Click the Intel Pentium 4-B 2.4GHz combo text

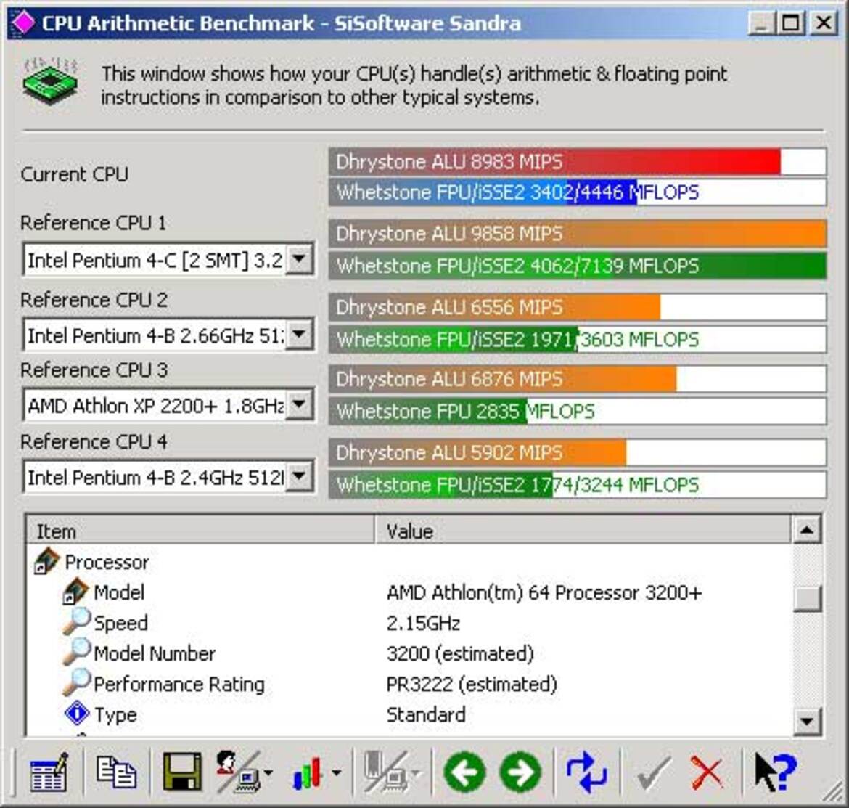[x=155, y=477]
